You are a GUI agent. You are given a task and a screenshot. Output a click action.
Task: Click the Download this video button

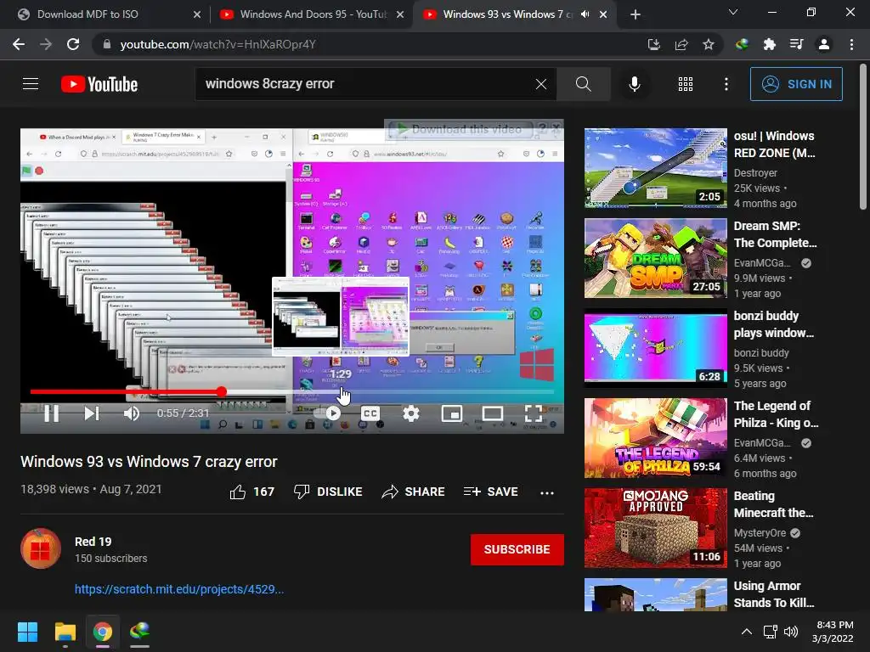tap(460, 129)
